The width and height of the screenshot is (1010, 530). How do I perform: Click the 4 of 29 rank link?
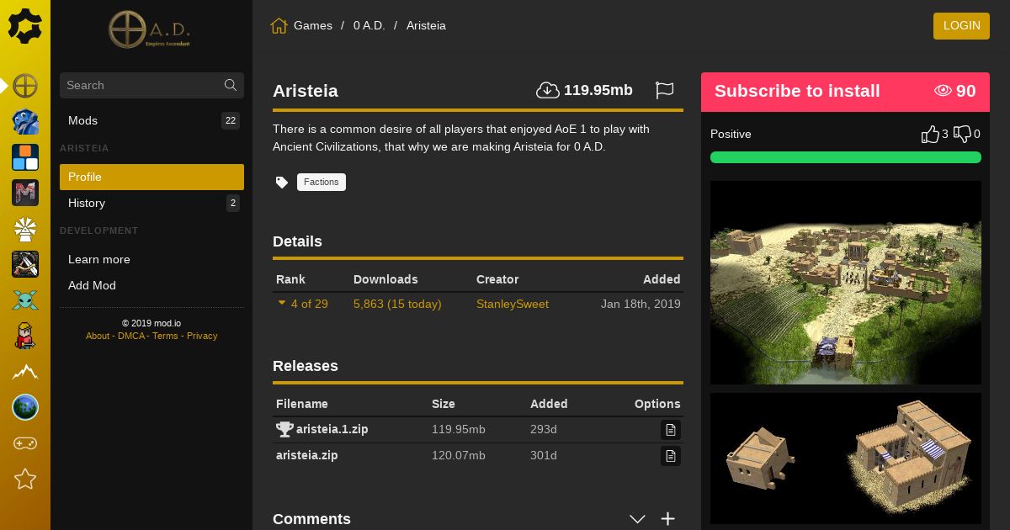pyautogui.click(x=310, y=304)
